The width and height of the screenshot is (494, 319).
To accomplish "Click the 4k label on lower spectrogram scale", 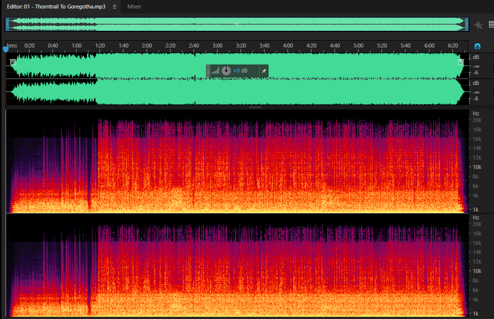I will pyautogui.click(x=475, y=299).
